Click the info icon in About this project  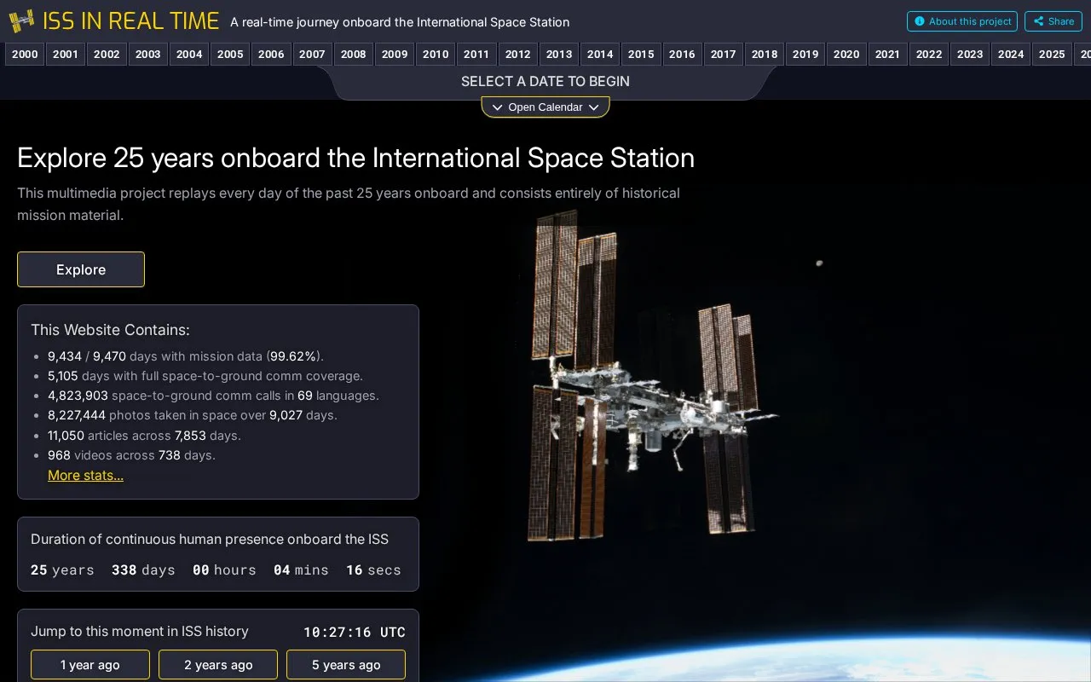(x=919, y=21)
